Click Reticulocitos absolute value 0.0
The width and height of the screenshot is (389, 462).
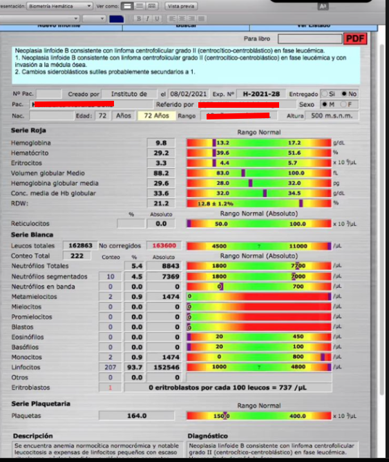pyautogui.click(x=161, y=224)
